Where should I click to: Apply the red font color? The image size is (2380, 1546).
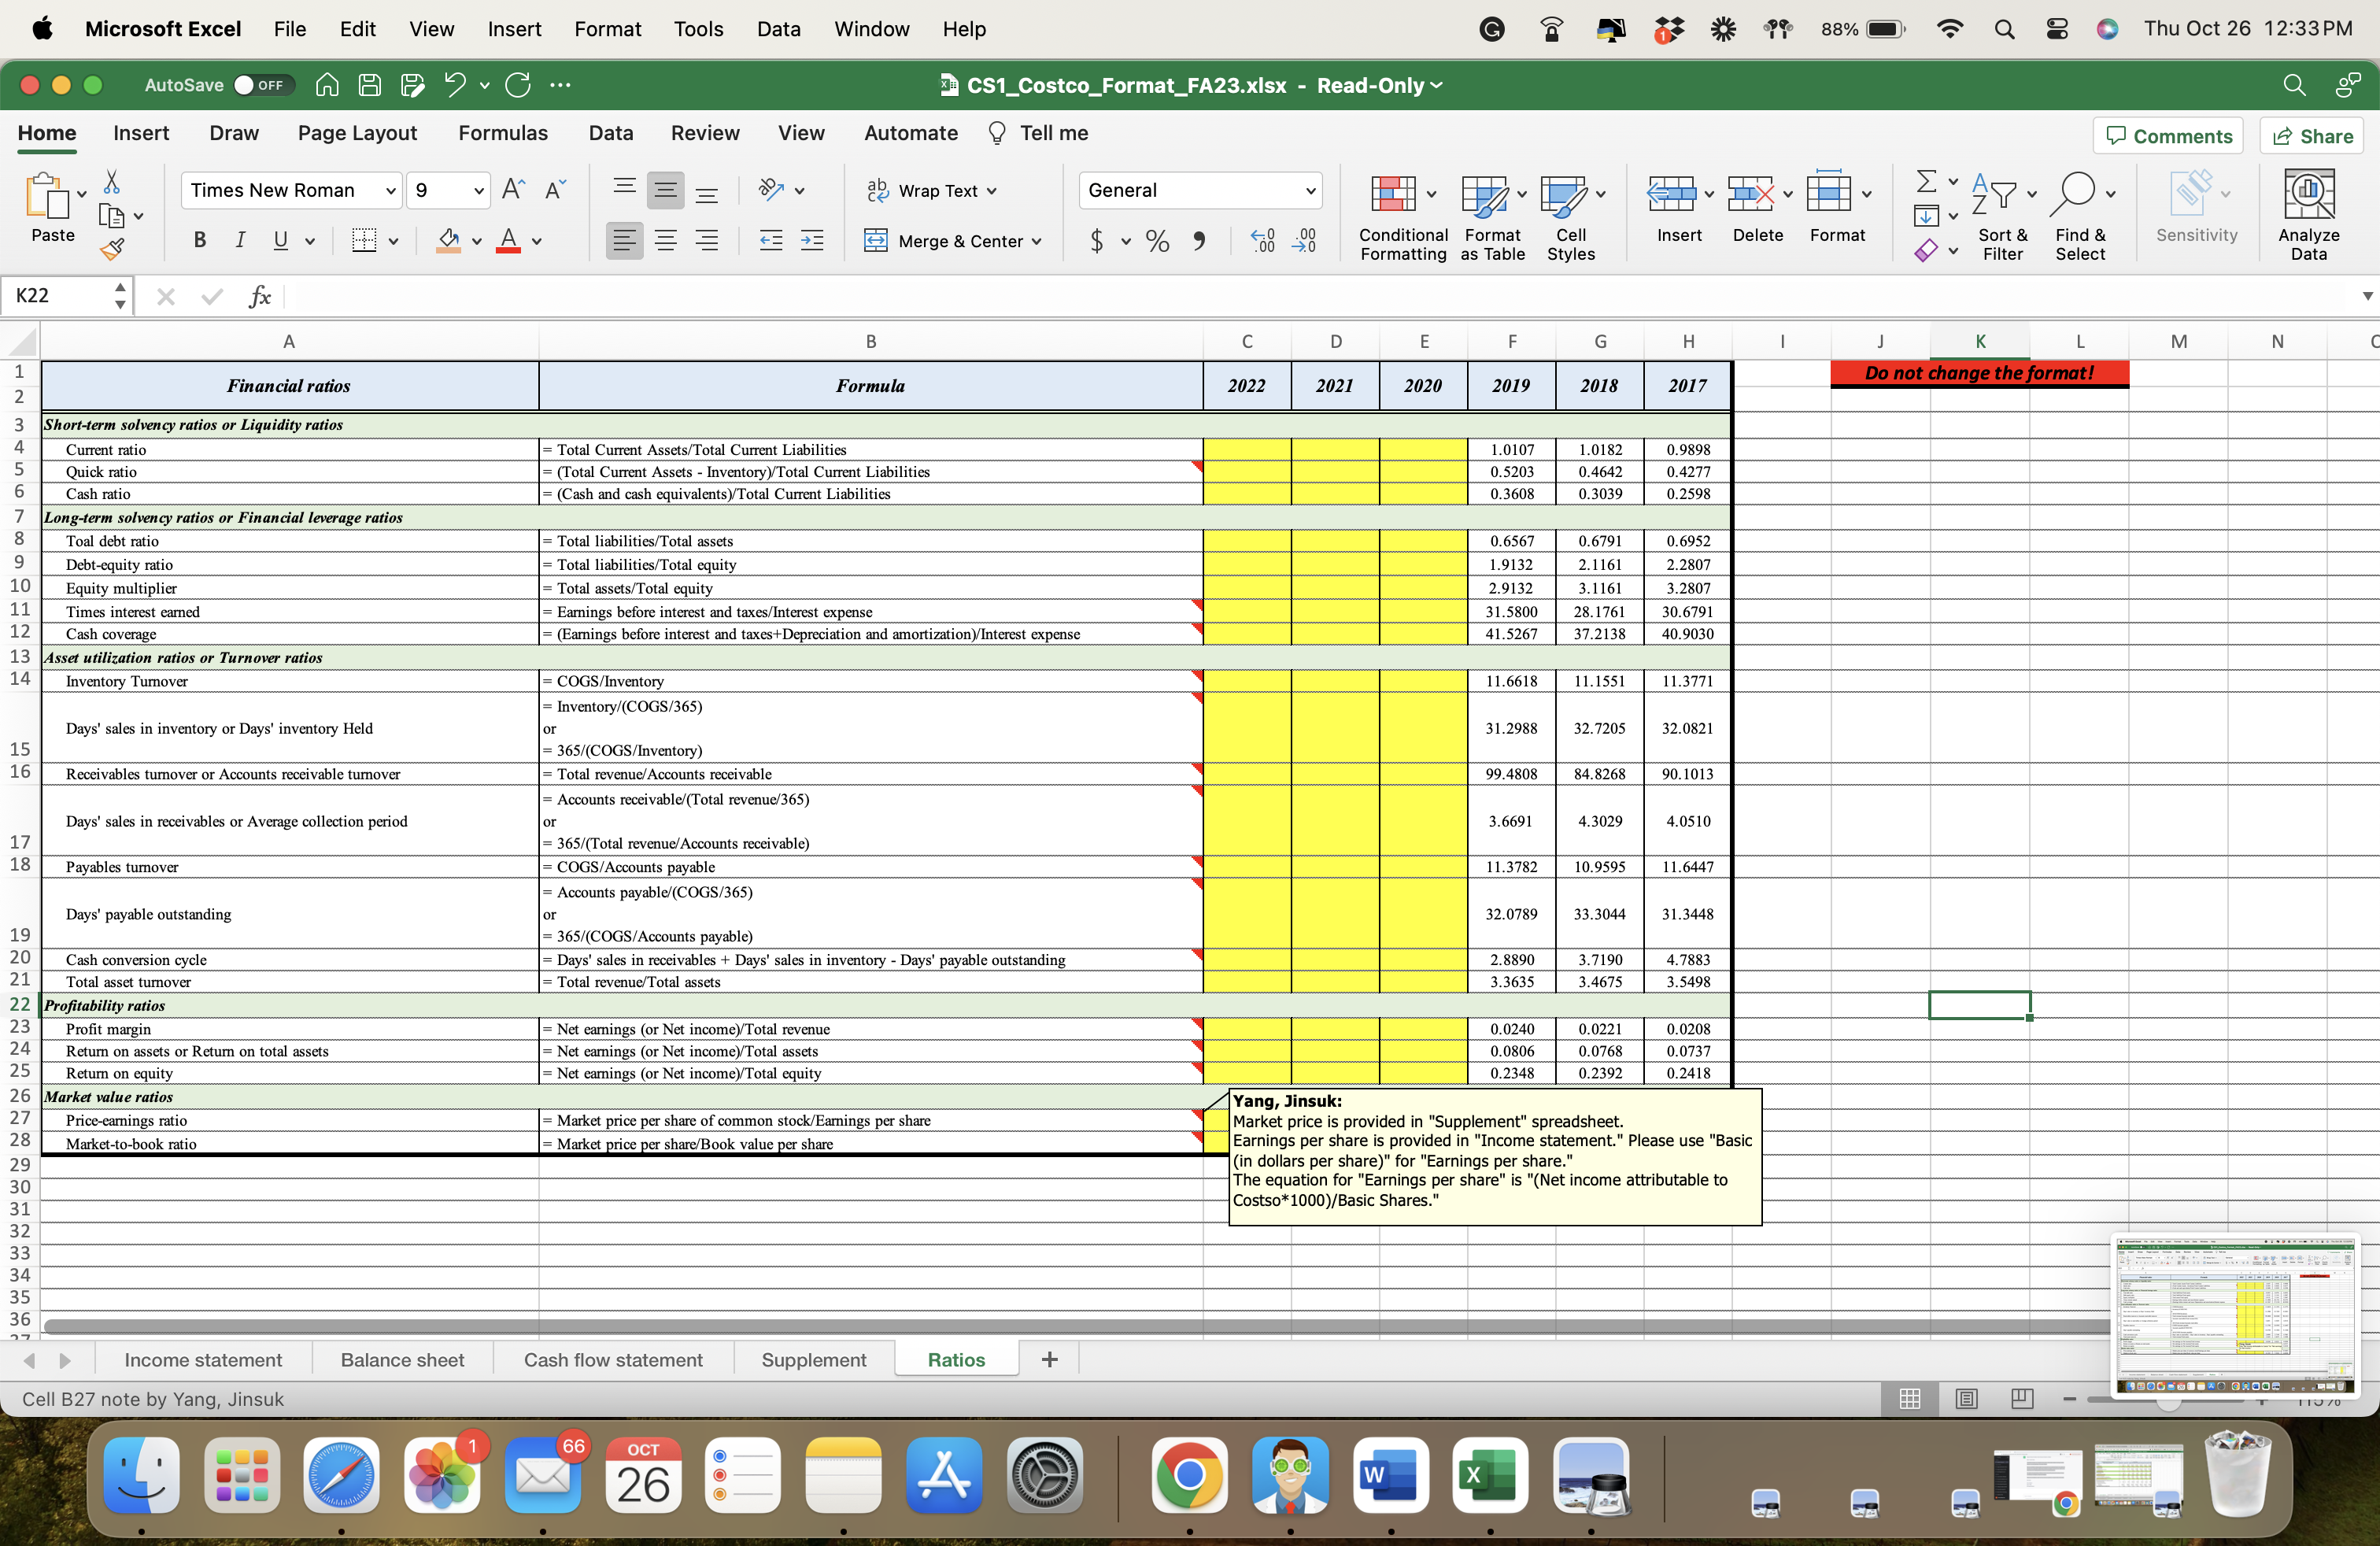click(x=509, y=241)
